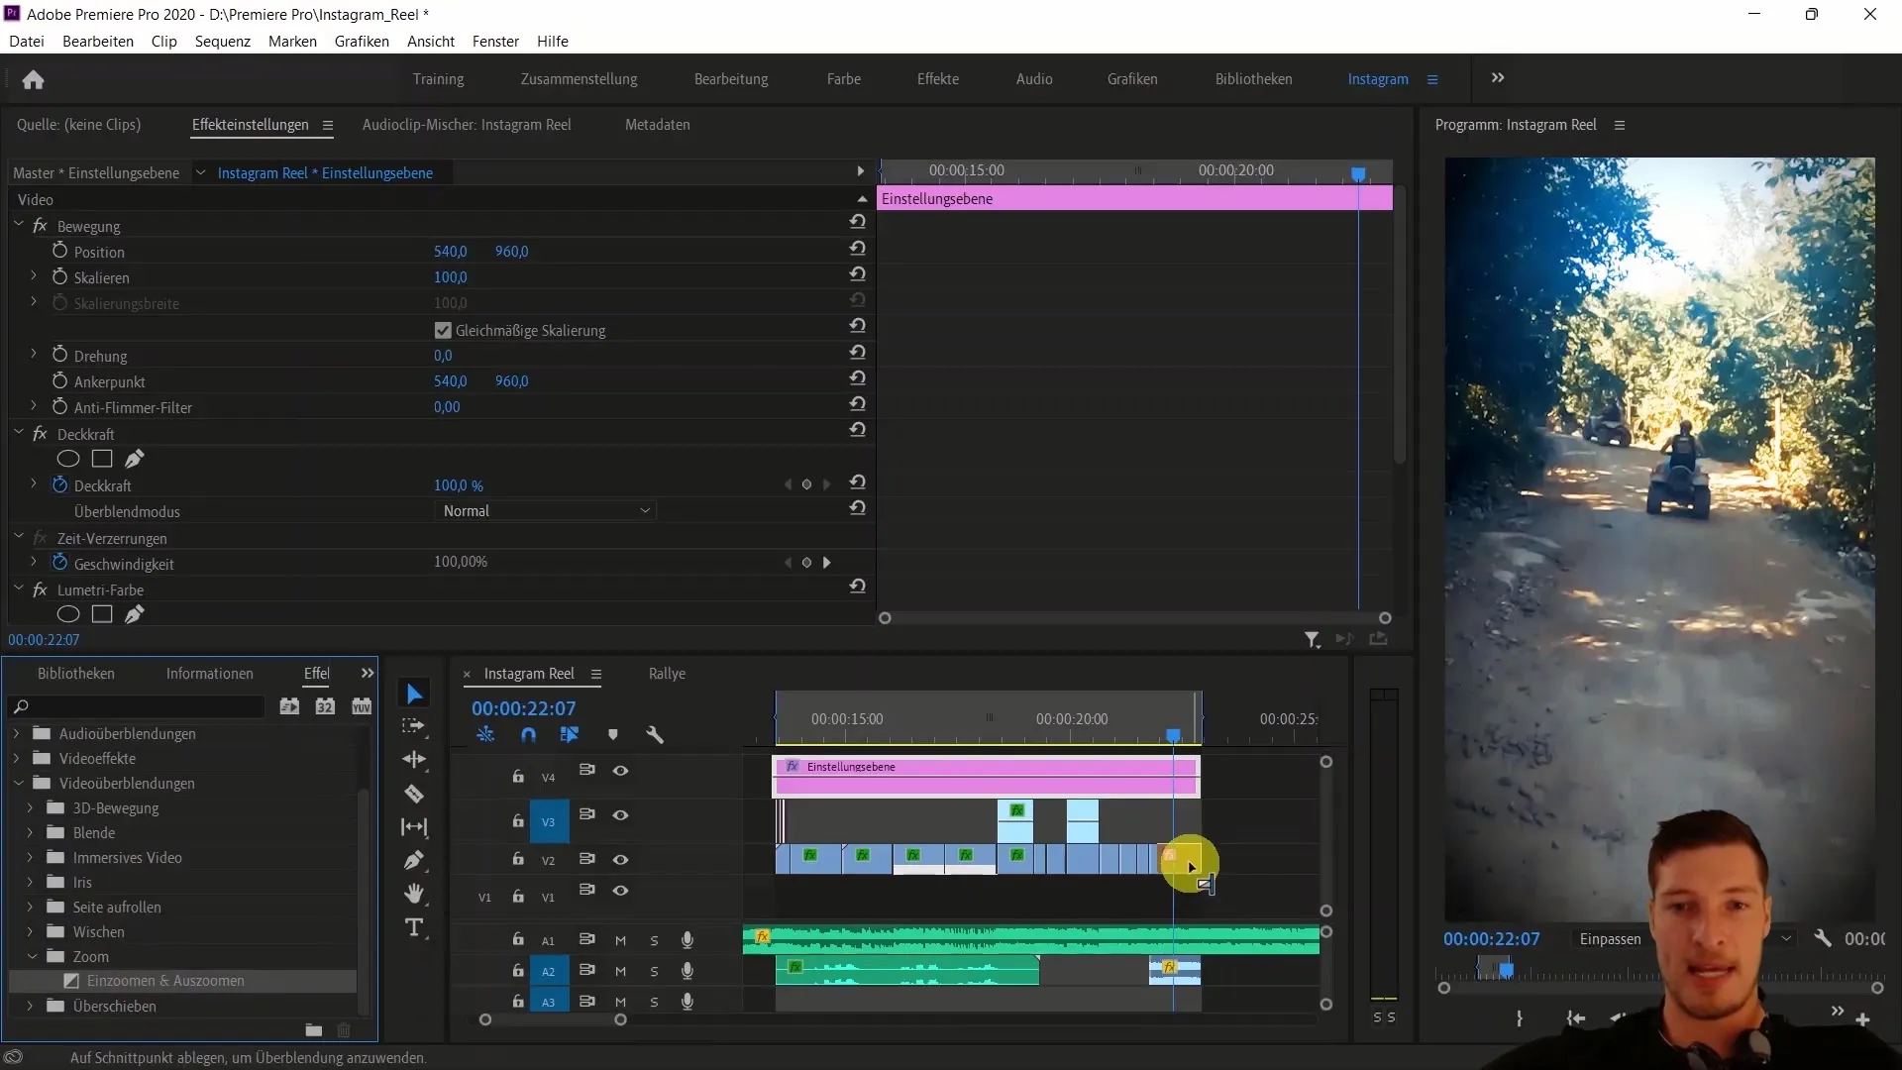
Task: Show more workspaces with double chevron
Action: [x=1498, y=78]
